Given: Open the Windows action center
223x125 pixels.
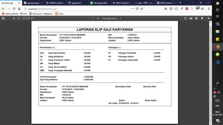Looking at the screenshot, I should click(x=218, y=121).
